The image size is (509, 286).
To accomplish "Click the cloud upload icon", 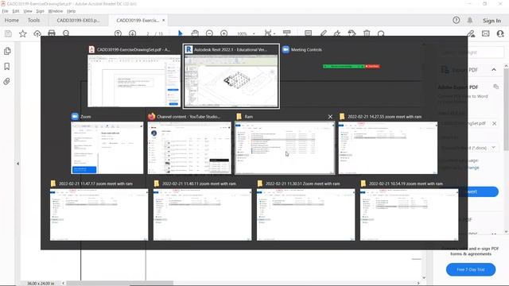I will coord(37,33).
